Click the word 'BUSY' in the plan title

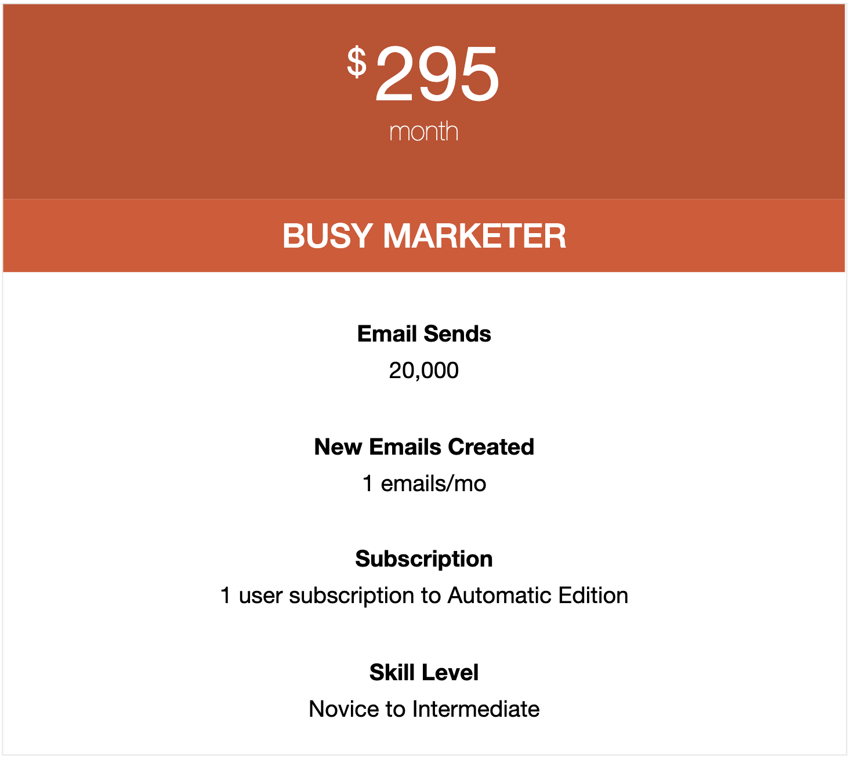[x=328, y=235]
